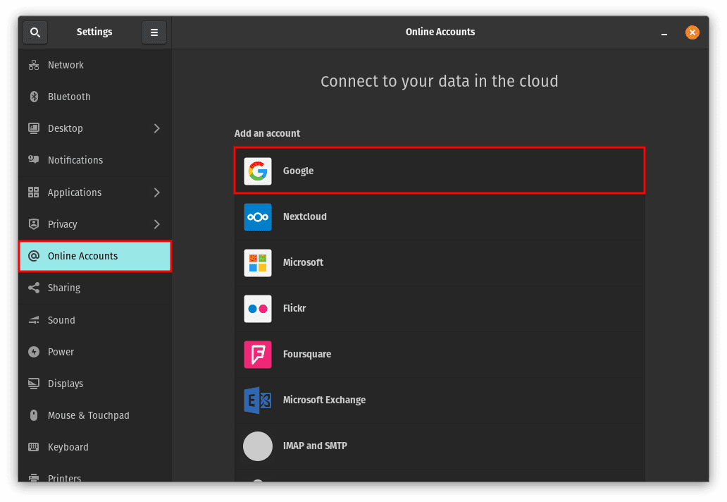Click the Flickr logo icon
Screen dimensions: 727x502
pyautogui.click(x=258, y=309)
